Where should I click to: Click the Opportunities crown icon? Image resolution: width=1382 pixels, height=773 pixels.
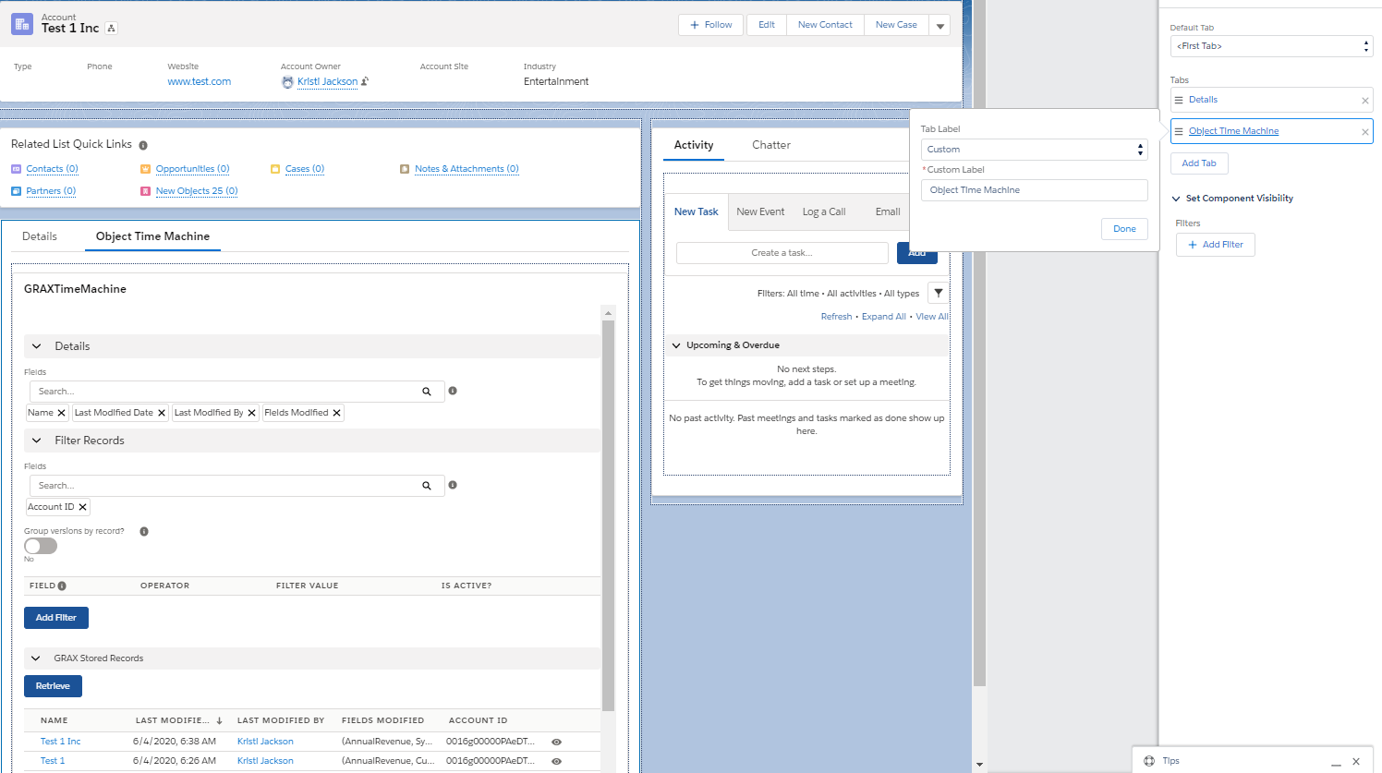(x=145, y=169)
